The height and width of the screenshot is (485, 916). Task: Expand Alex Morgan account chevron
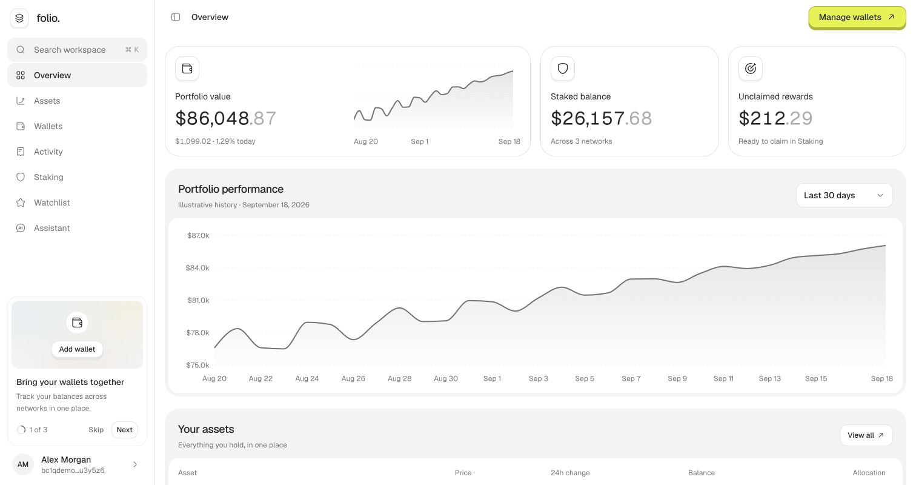(135, 464)
